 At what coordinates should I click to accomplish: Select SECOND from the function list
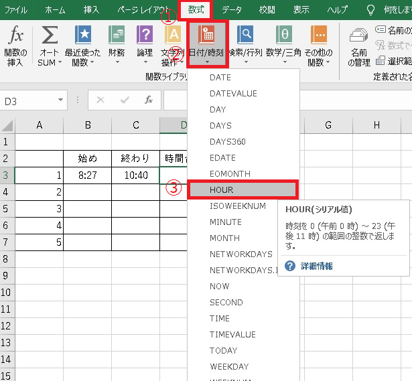click(x=244, y=303)
